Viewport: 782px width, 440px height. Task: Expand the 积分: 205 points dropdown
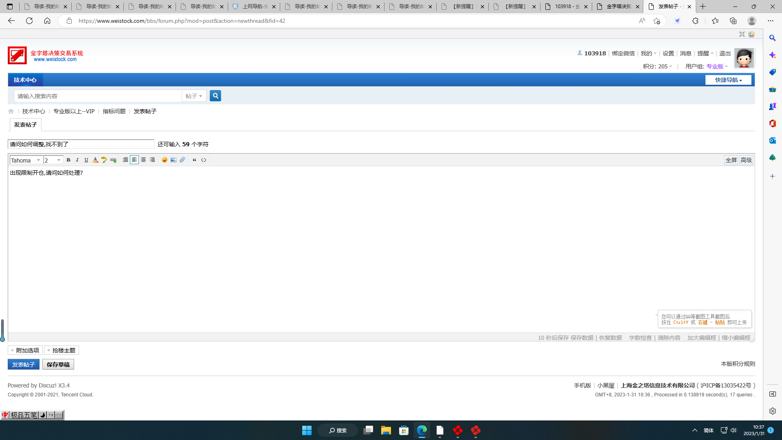(657, 66)
